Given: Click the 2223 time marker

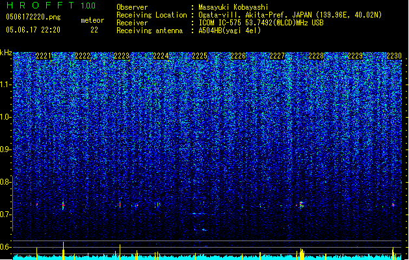Looking at the screenshot, I should click(x=122, y=56).
